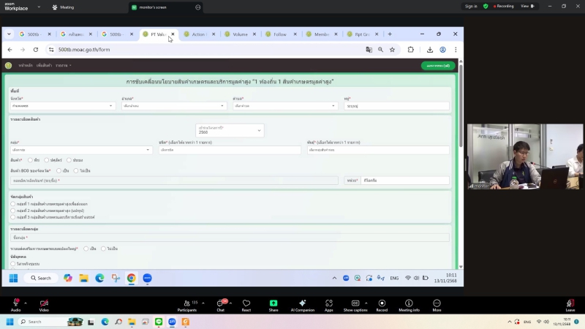
Task: Open the Zoom View dropdown at top right
Action: tap(526, 6)
